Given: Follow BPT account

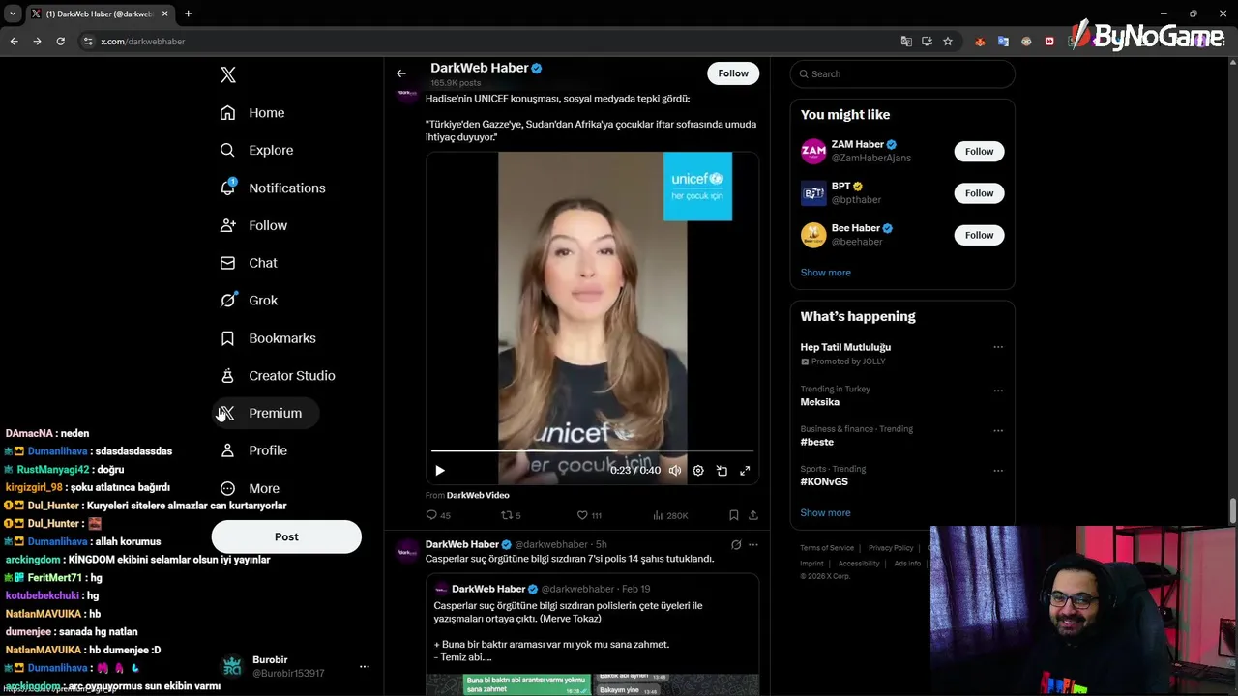Looking at the screenshot, I should (979, 193).
